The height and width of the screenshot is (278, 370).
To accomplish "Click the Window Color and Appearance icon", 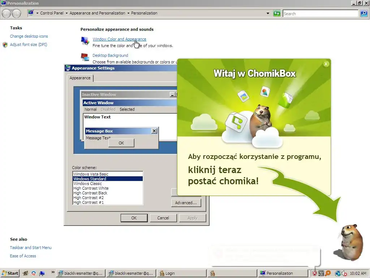I will click(85, 41).
